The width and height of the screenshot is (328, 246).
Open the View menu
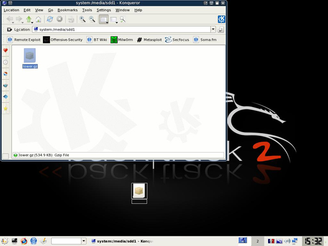pos(39,10)
